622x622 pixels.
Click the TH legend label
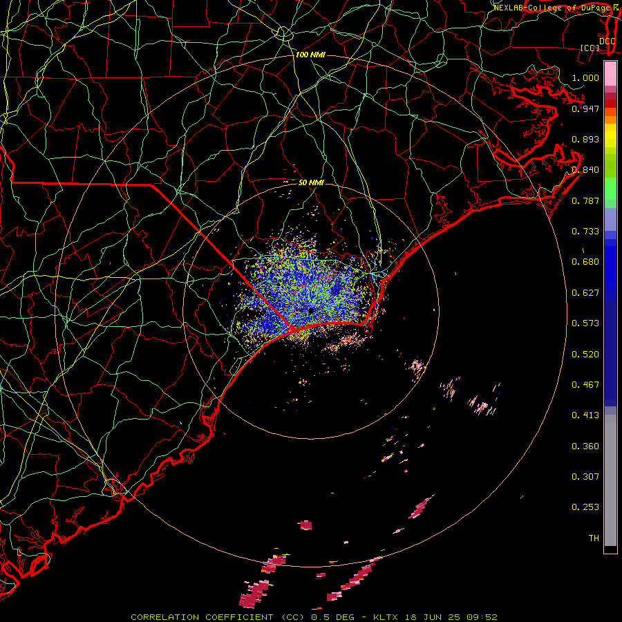click(x=594, y=538)
